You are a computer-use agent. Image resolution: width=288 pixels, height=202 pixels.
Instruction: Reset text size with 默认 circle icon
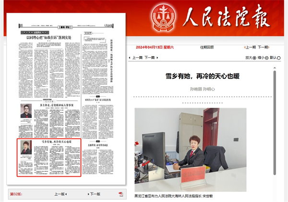coord(278,57)
